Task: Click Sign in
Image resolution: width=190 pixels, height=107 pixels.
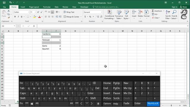Action: [x=174, y=7]
